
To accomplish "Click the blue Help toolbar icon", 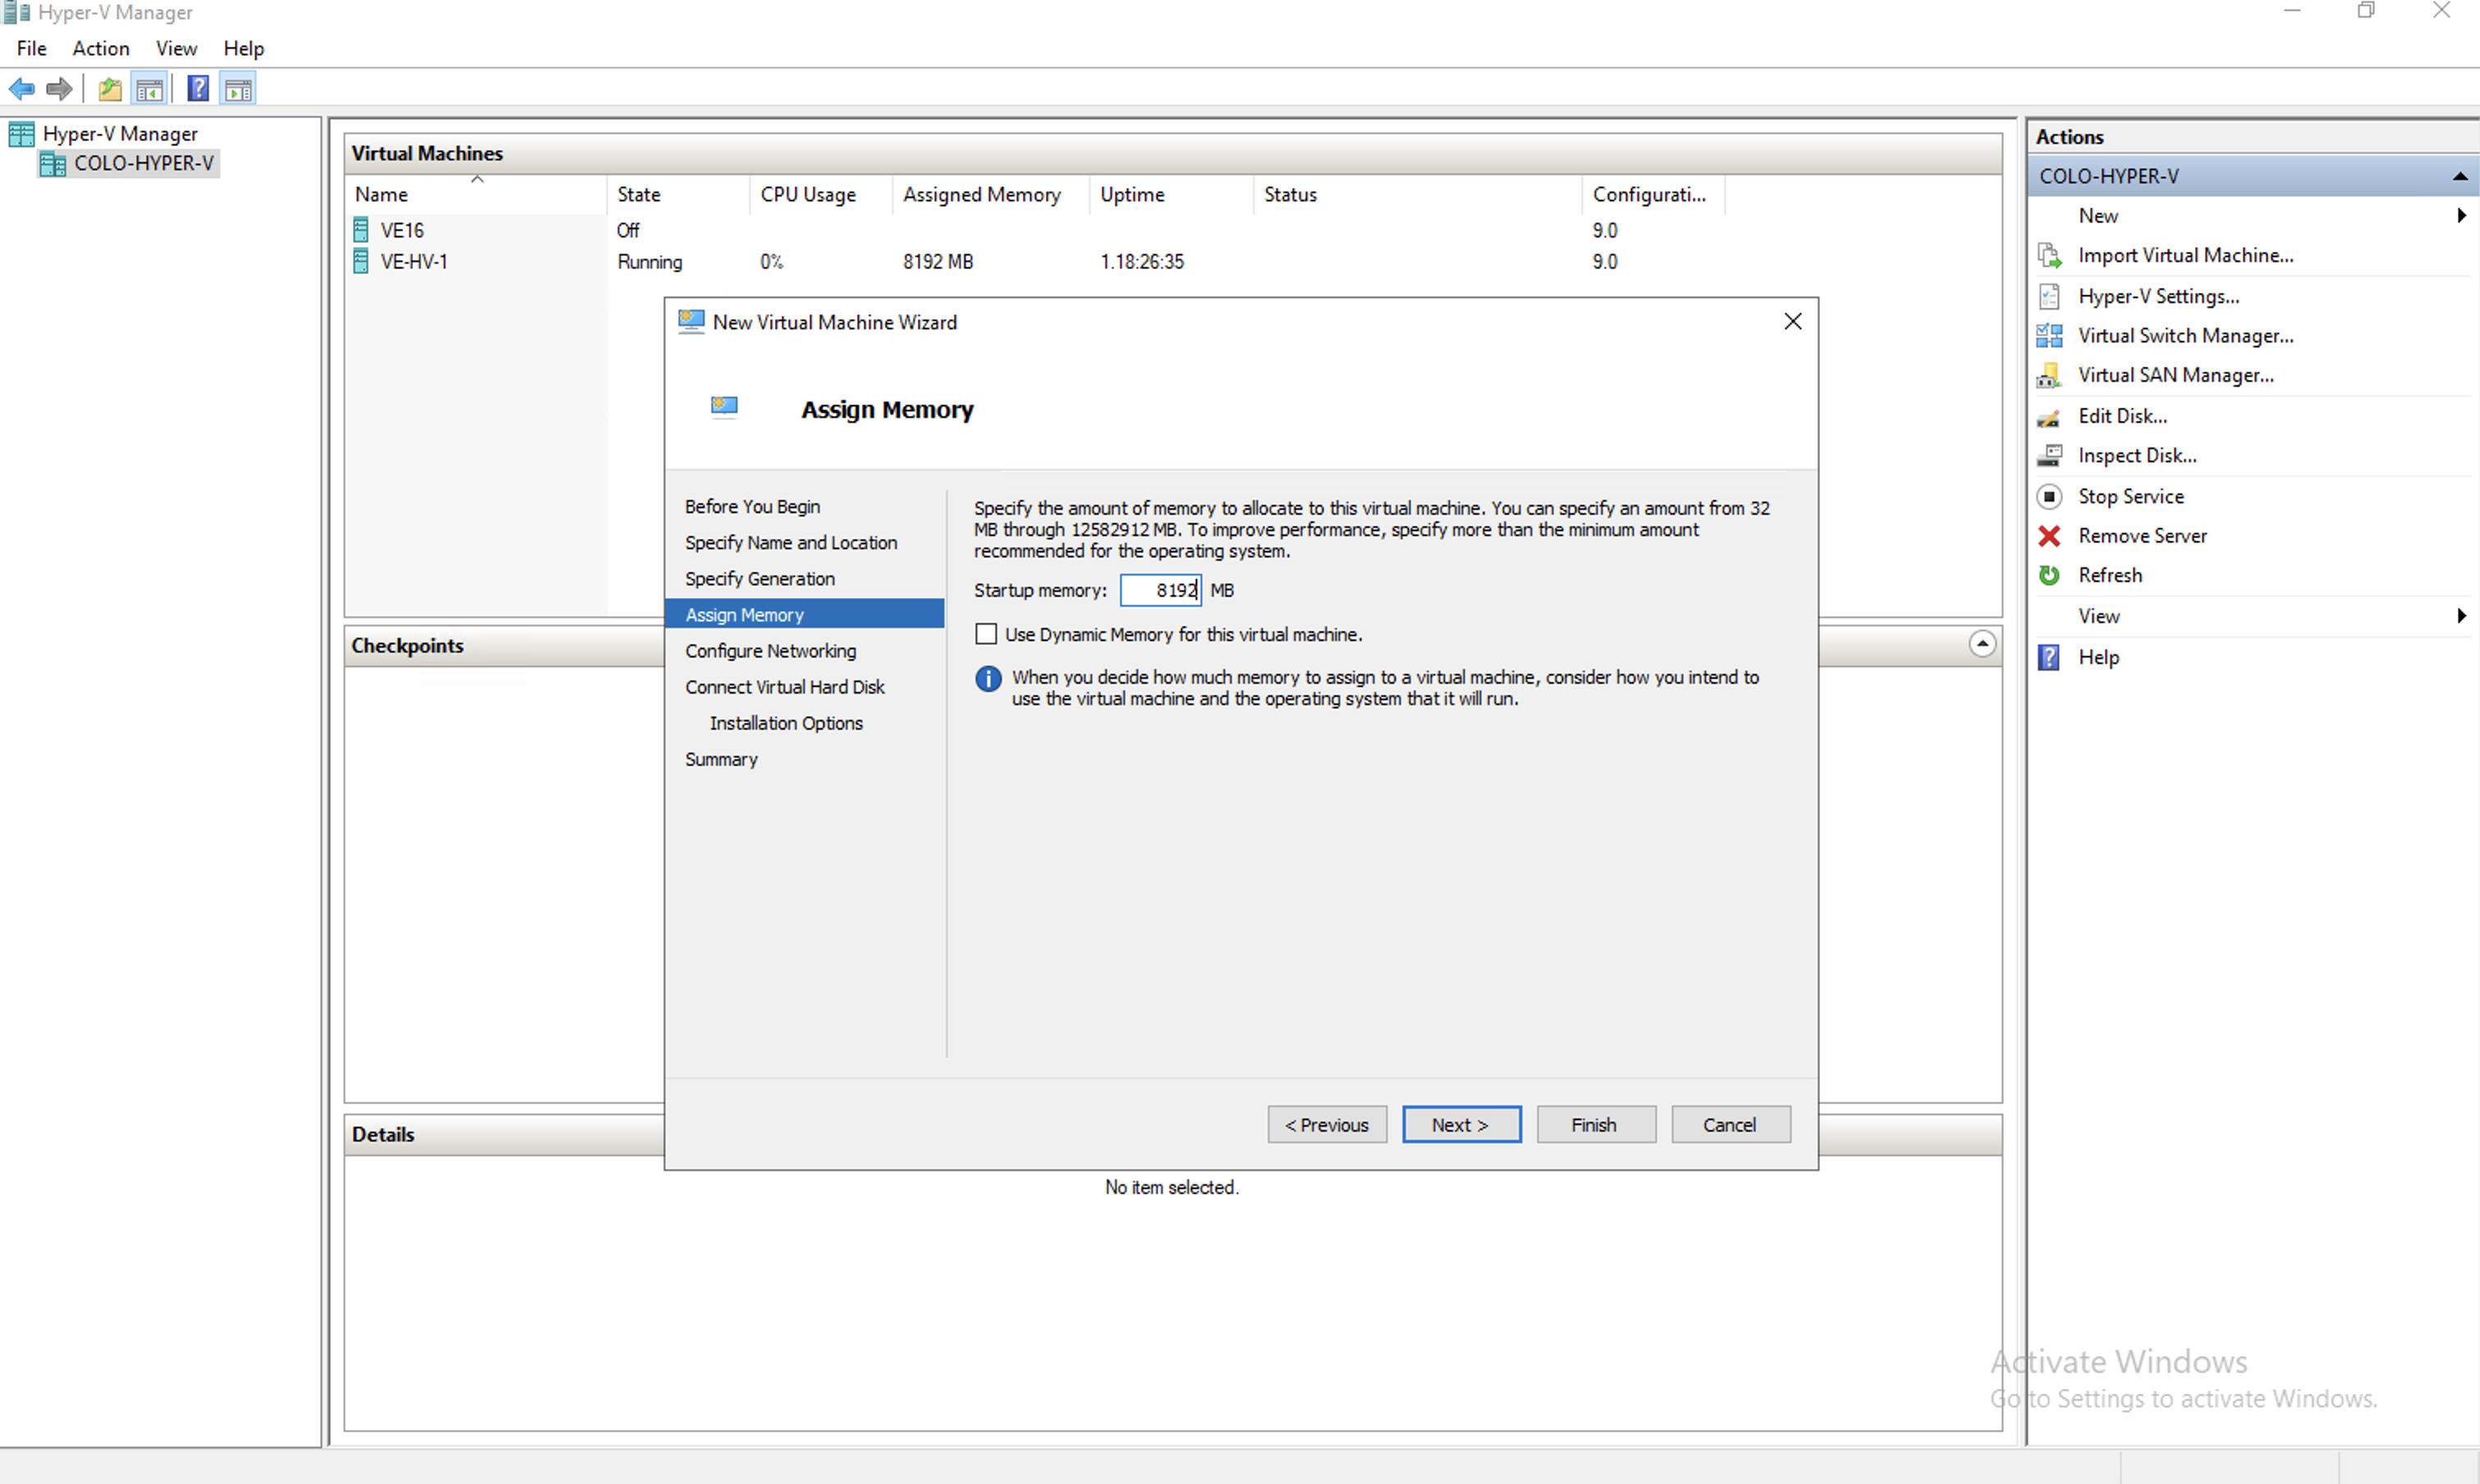I will pyautogui.click(x=198, y=89).
